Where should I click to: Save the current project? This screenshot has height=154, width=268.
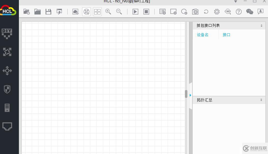48,12
